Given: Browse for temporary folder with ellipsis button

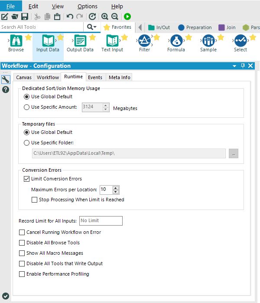Looking at the screenshot, I should coord(234,153).
